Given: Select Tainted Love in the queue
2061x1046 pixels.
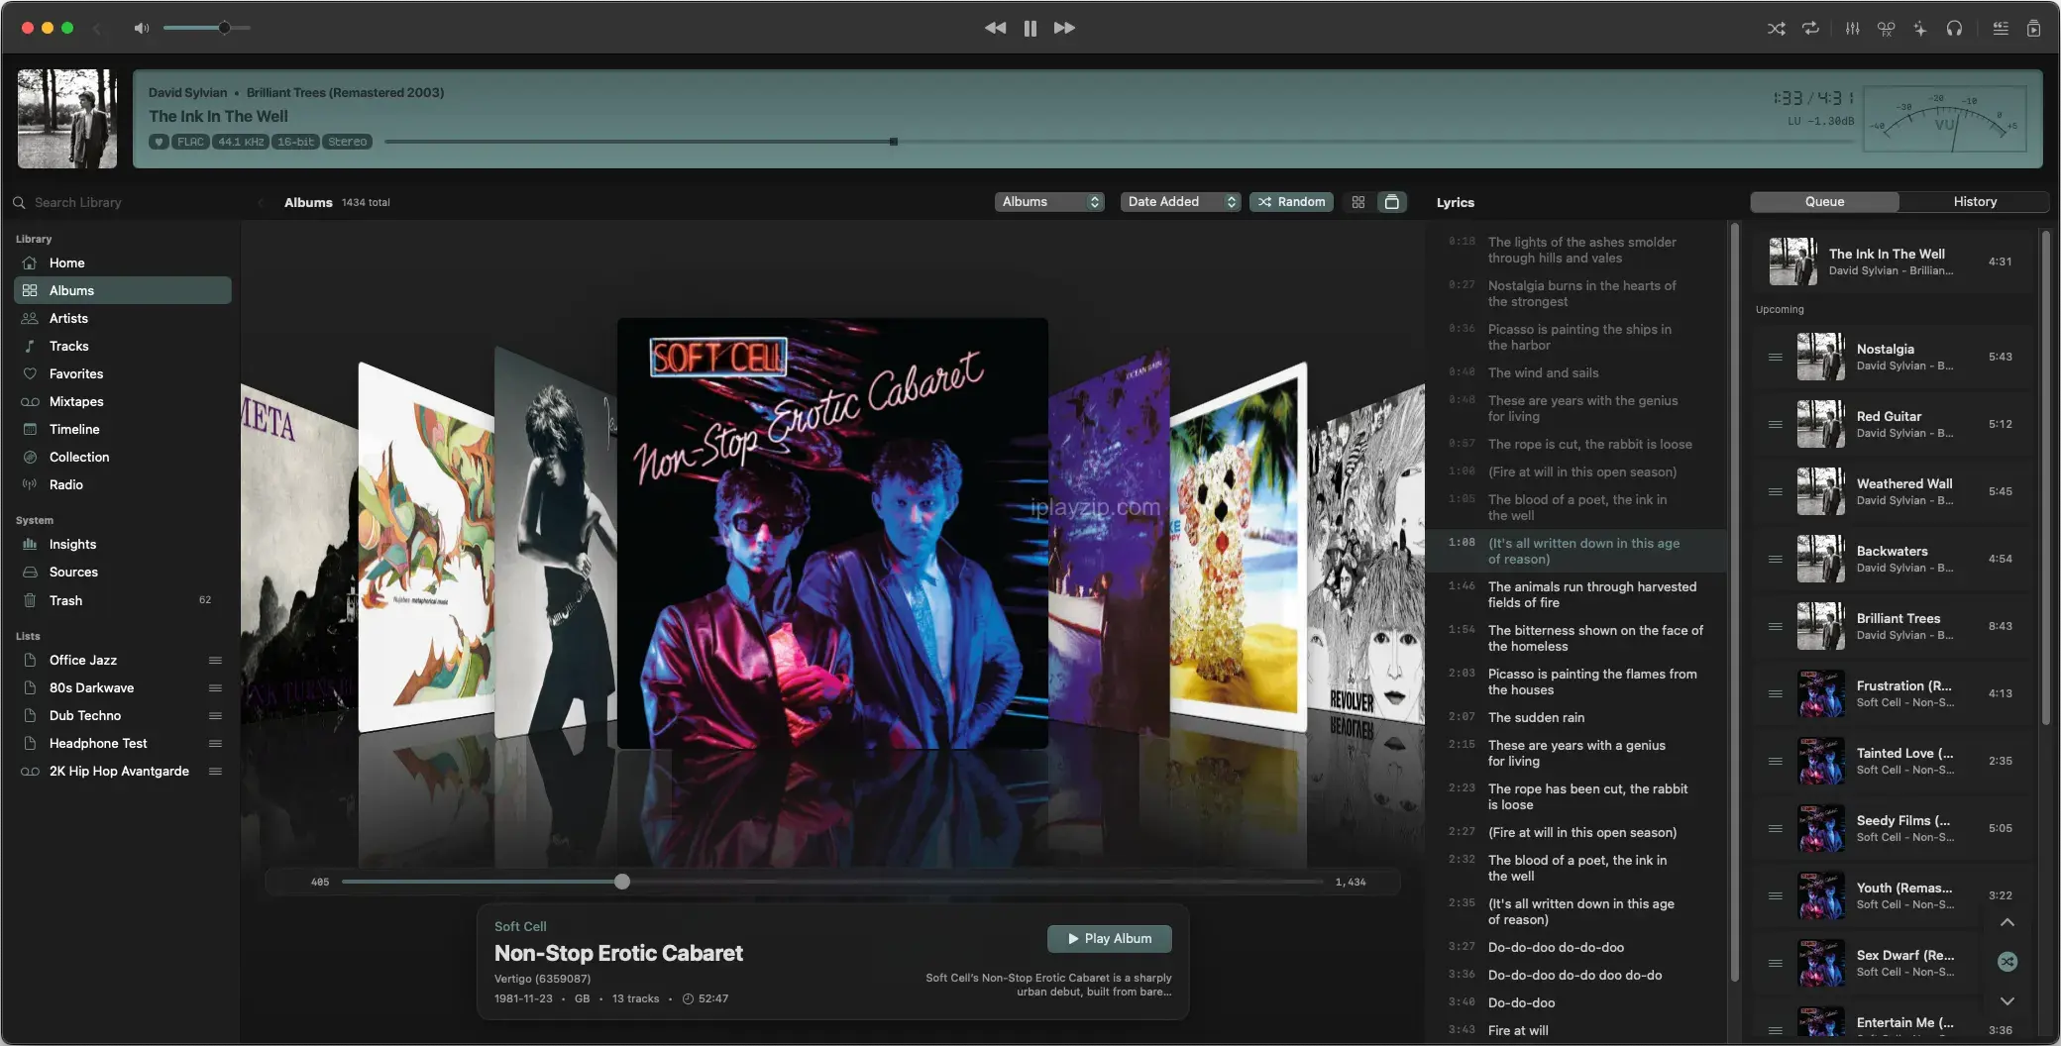Looking at the screenshot, I should [1893, 761].
